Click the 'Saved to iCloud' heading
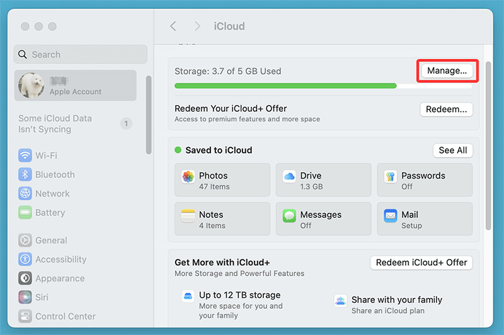Screen dimensions: 504x335 (219, 150)
